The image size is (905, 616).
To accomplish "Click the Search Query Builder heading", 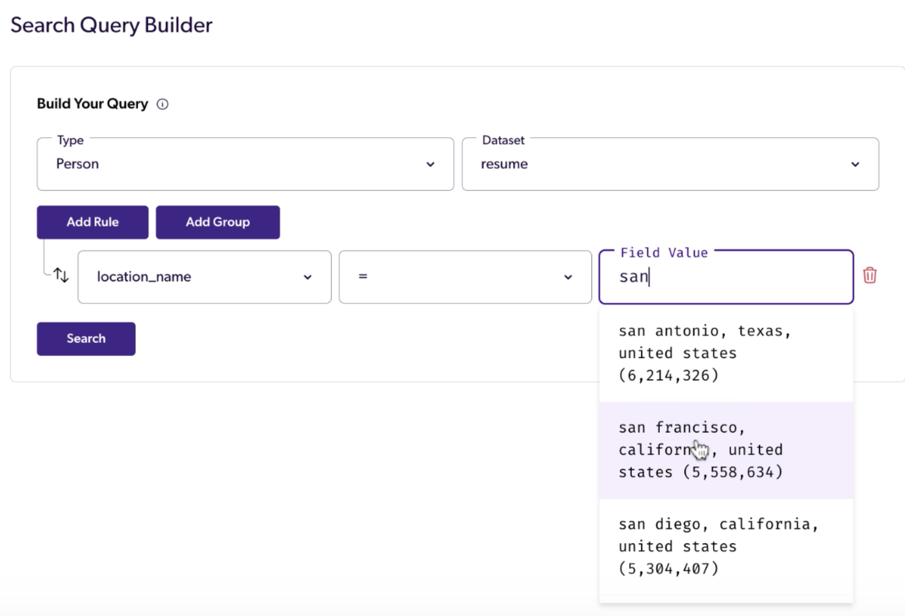I will [x=111, y=25].
